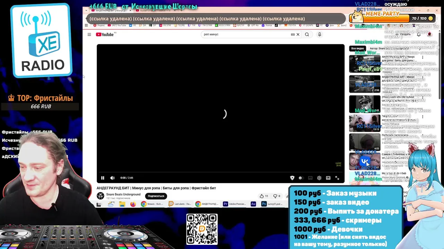This screenshot has height=249, width=444.
Task: Open the TW STRM bookmark
Action: [205, 25]
